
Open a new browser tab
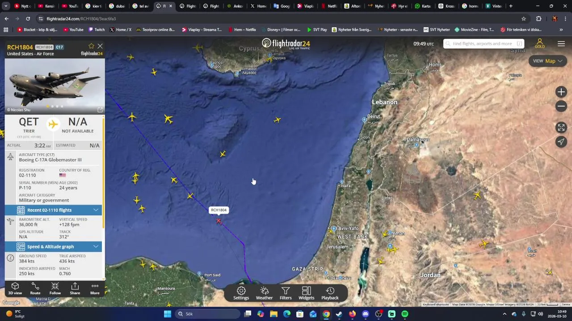pyautogui.click(x=511, y=6)
